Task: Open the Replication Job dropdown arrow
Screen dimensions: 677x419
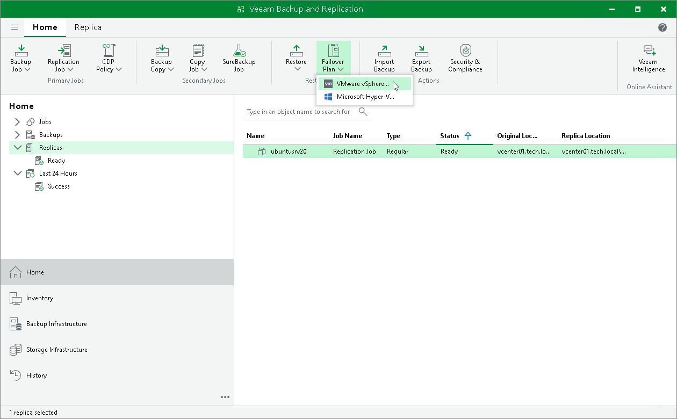Action: tap(70, 69)
